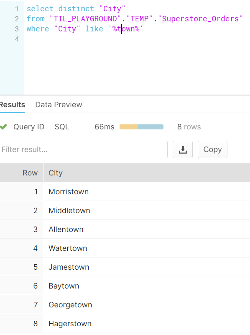Select the Allentown result cell
Screen dimensions: 250x335
[x=147, y=229]
